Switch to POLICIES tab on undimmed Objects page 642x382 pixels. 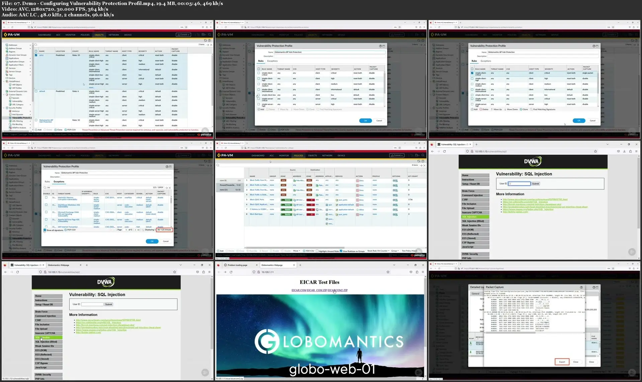point(85,35)
